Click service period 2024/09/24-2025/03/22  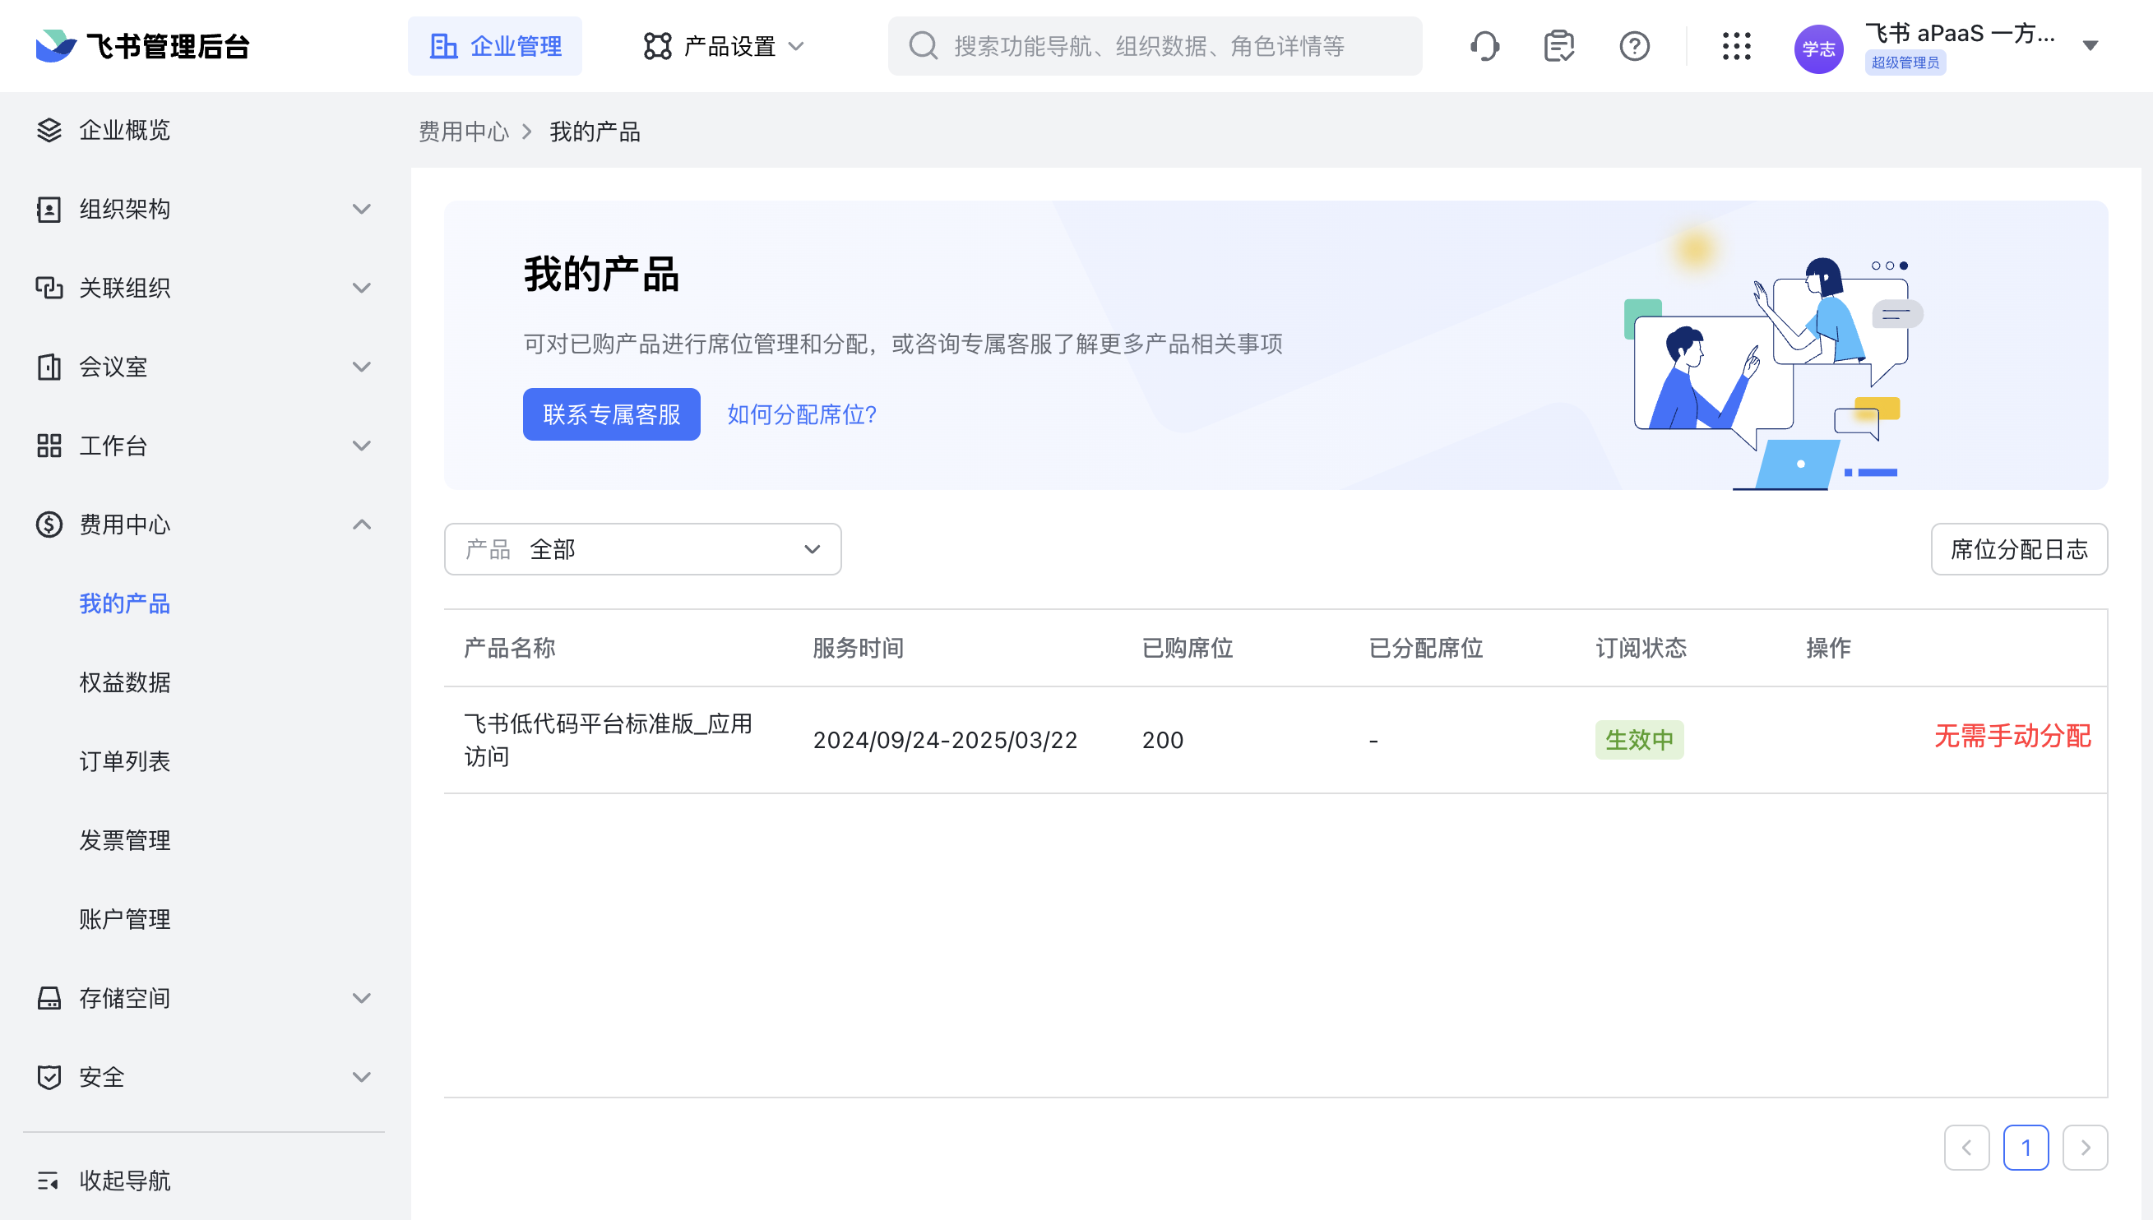[946, 740]
